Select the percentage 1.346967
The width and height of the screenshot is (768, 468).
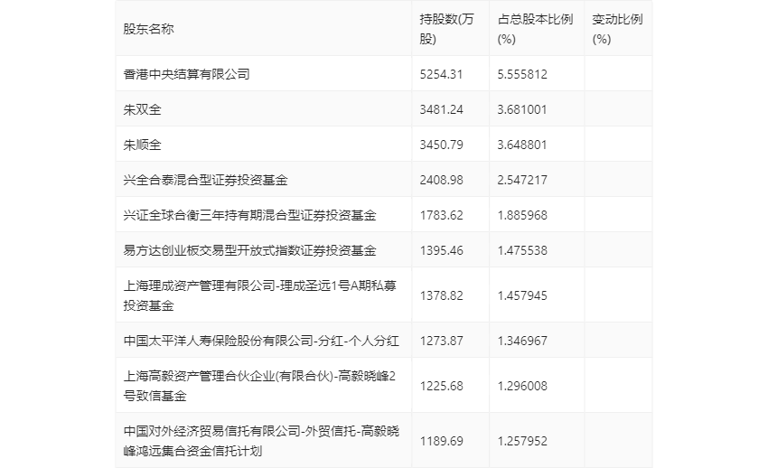pyautogui.click(x=522, y=341)
